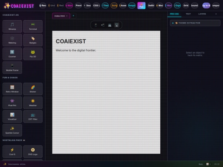Switch preview to laptop viewport

110,25
